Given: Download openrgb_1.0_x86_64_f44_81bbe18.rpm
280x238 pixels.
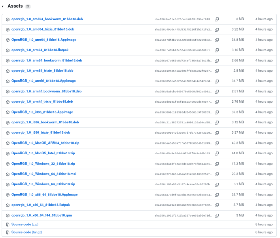Looking at the screenshot, I should point(42,215).
